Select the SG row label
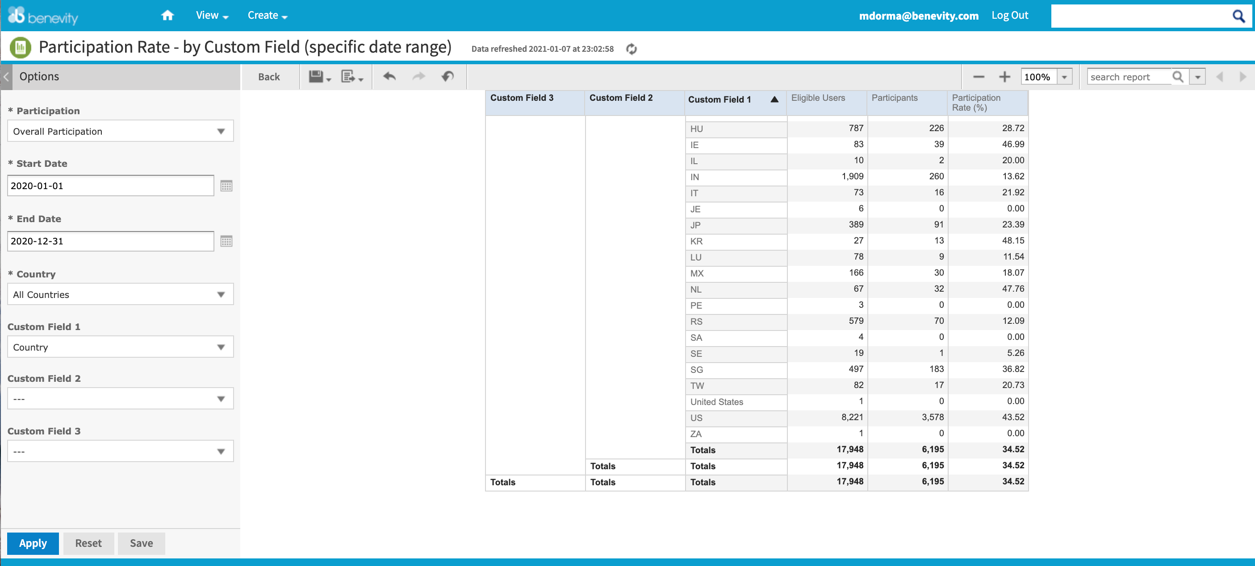The image size is (1255, 566). (x=736, y=370)
